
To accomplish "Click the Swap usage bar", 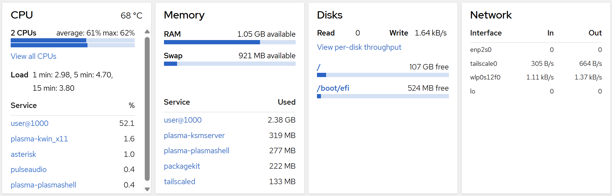I will (229, 64).
